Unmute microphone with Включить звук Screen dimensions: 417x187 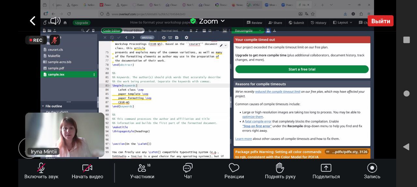click(x=41, y=171)
